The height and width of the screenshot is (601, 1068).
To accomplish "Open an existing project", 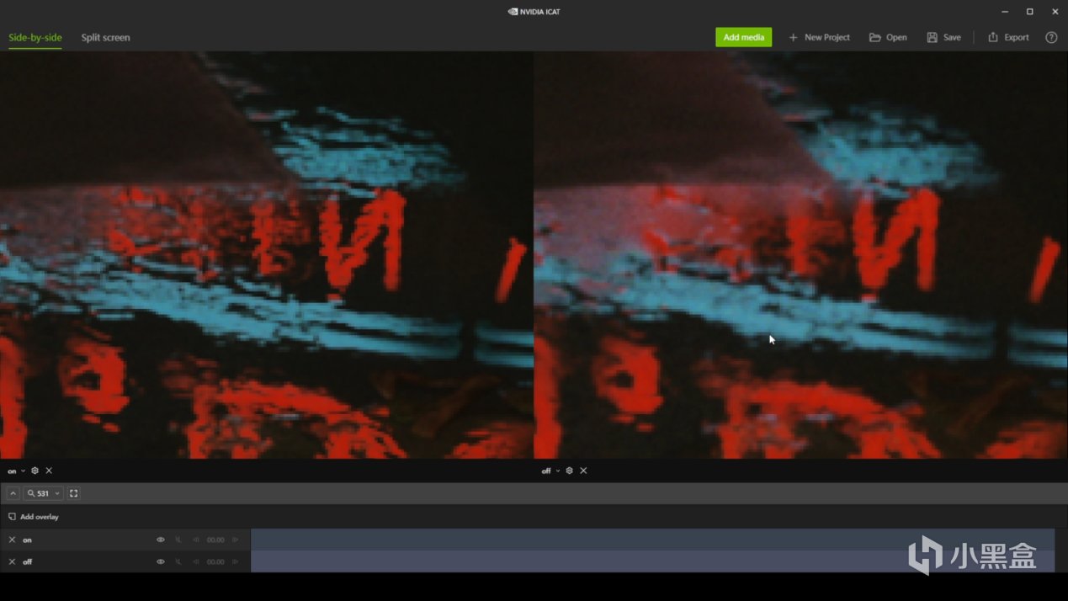I will click(888, 37).
